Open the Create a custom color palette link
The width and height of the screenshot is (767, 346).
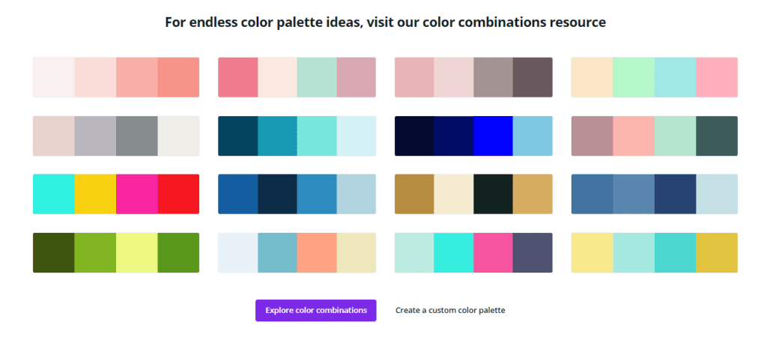click(x=450, y=310)
